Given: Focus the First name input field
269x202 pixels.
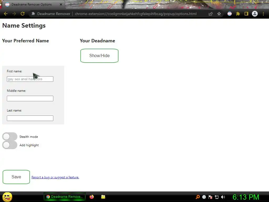Looking at the screenshot, I should point(30,79).
